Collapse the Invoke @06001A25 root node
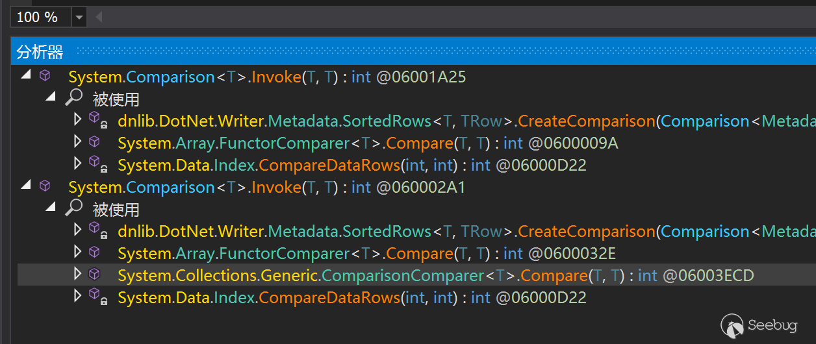 coord(26,75)
